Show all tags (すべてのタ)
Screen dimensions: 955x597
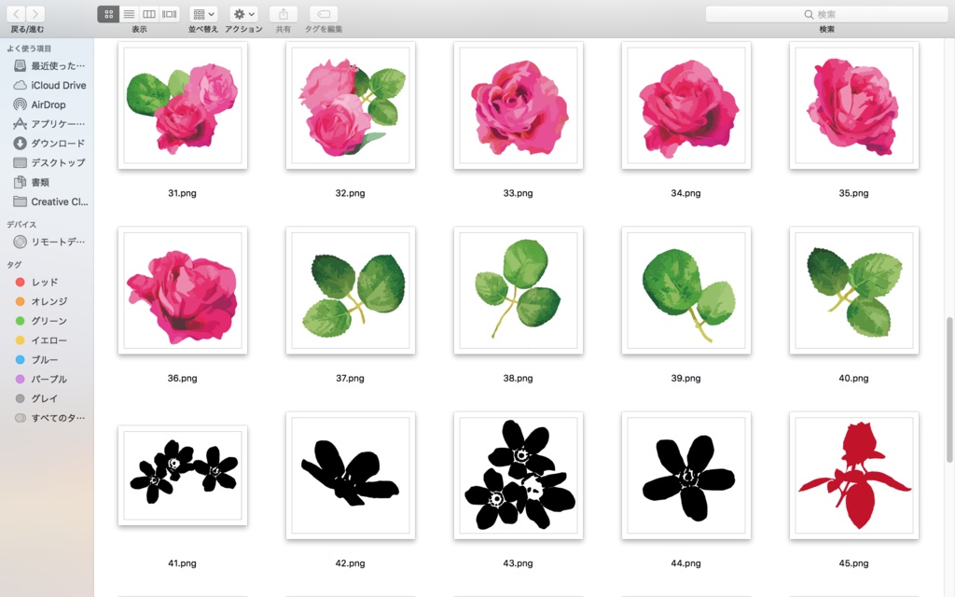(48, 418)
